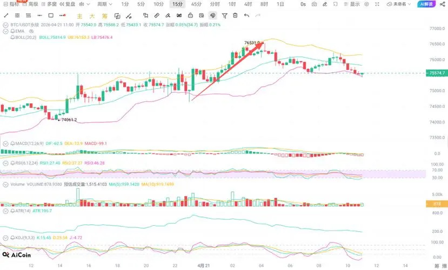Select the rectangle drawing tool
448x270 pixels.
51,16
